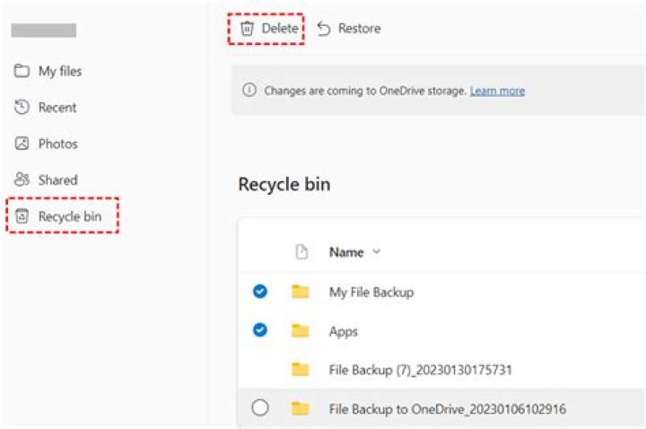Click the Recycle bin icon in sidebar

point(22,216)
